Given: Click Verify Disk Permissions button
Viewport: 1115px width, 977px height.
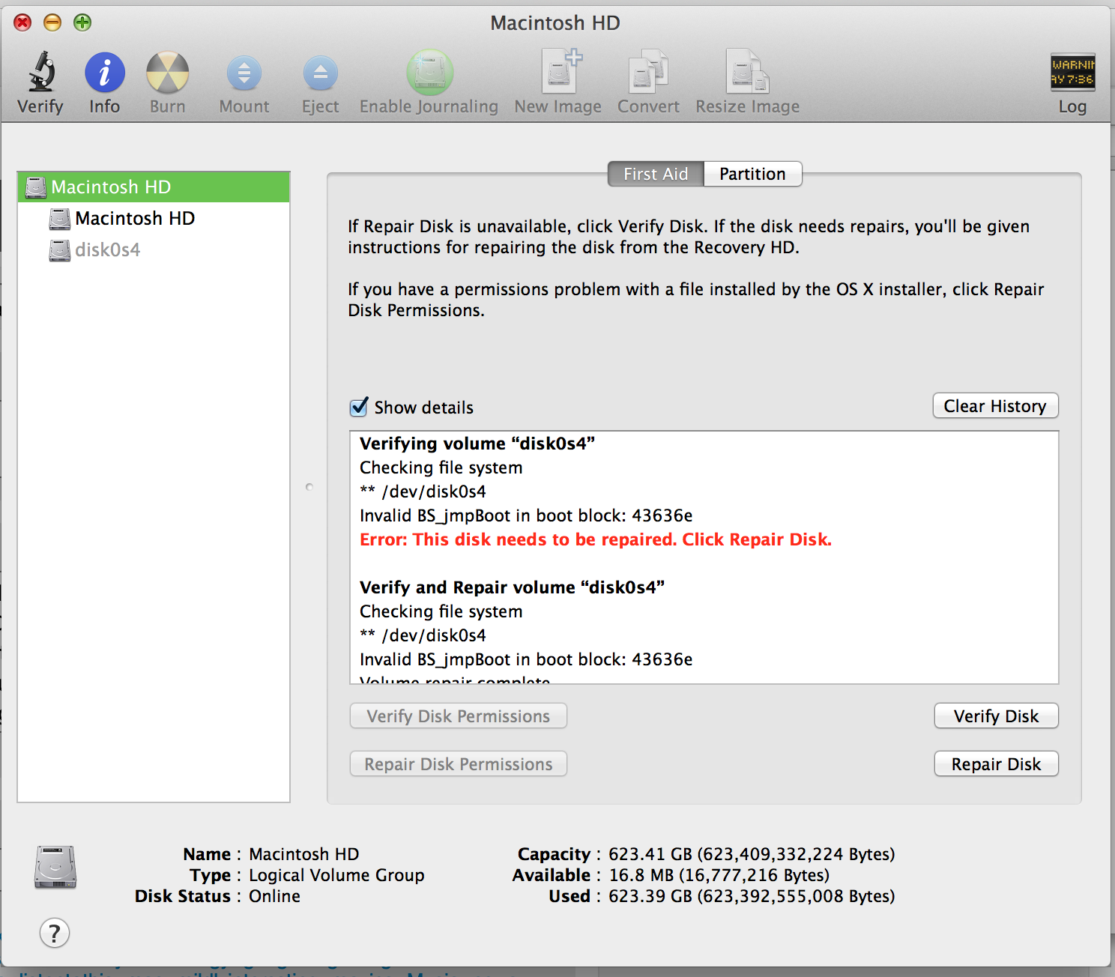Looking at the screenshot, I should [459, 716].
